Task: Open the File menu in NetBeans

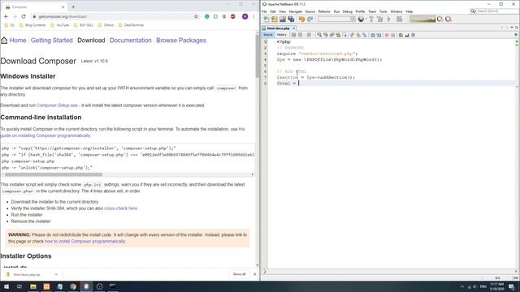Action: (264, 11)
